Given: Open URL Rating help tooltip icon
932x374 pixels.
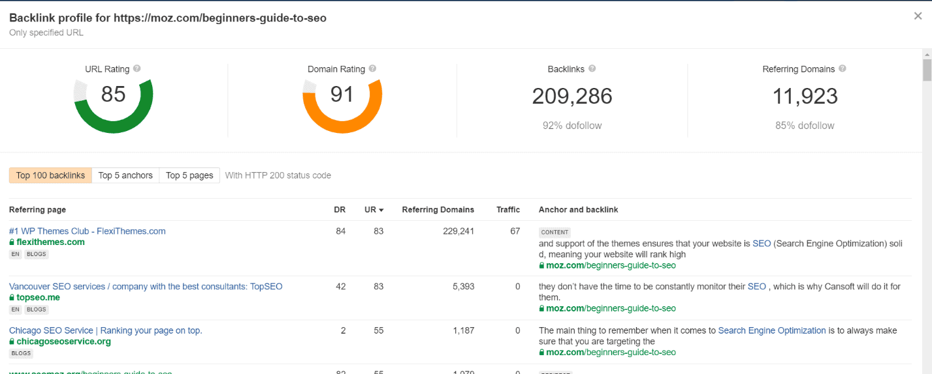Looking at the screenshot, I should [137, 68].
